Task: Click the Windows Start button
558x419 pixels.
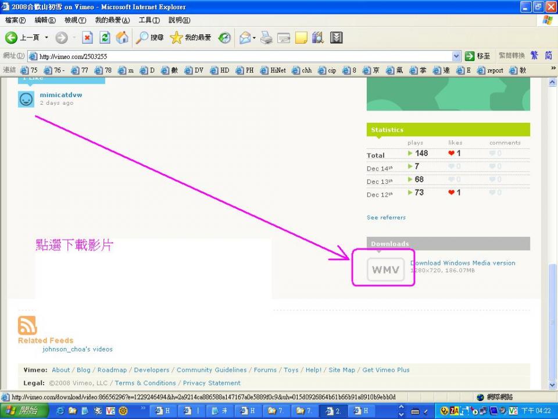Action: [22, 411]
